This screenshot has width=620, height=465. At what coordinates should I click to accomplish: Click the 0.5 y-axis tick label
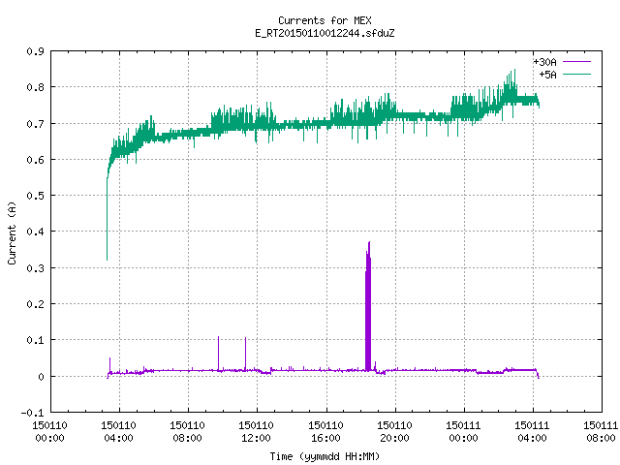(x=35, y=196)
